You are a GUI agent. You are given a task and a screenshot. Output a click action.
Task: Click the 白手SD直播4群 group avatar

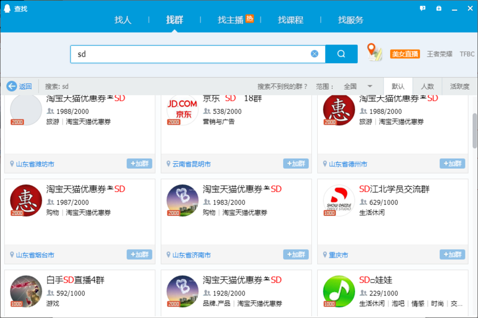(x=26, y=292)
